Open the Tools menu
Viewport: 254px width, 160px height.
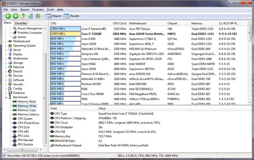click(x=50, y=9)
